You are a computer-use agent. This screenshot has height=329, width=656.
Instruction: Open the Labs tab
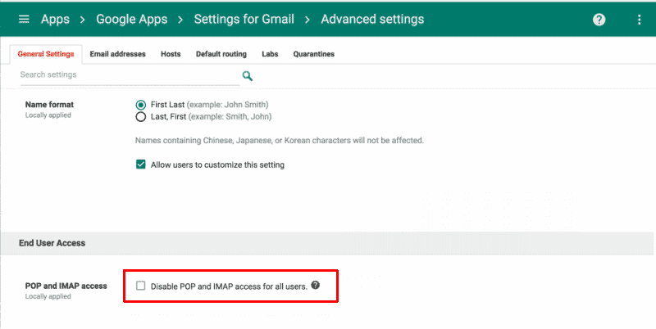pyautogui.click(x=270, y=54)
